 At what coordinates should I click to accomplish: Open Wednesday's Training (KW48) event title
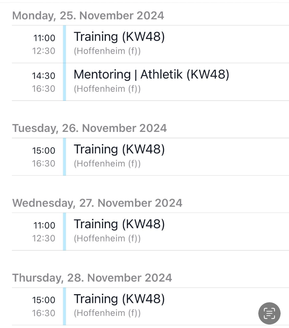119,224
